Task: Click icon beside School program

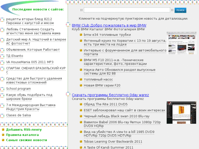Action: click(x=2, y=89)
